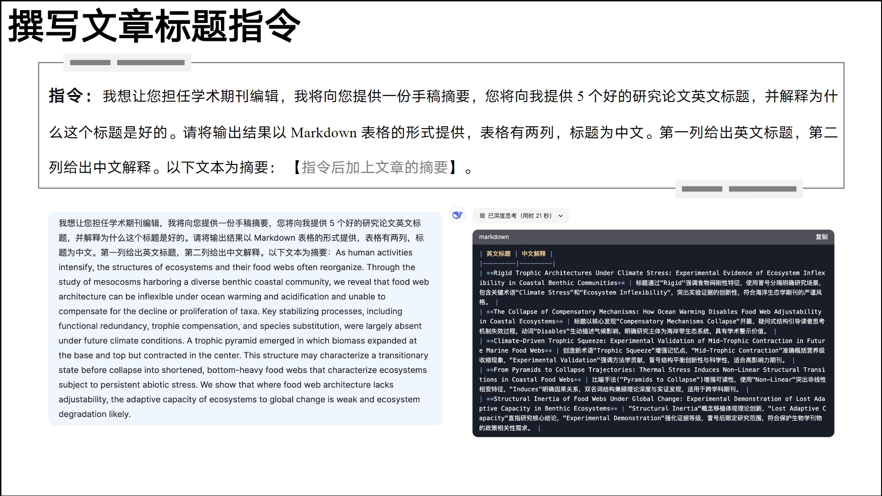
Task: Click the title Structural Inertia of Food Webs
Action: (x=652, y=404)
